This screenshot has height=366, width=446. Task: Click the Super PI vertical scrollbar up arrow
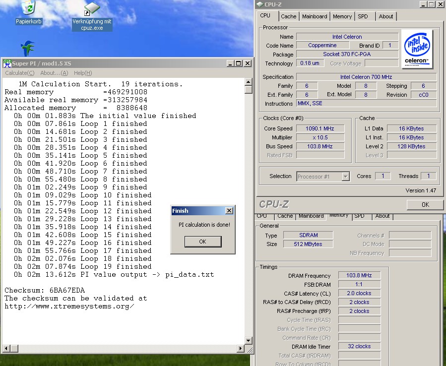[249, 82]
